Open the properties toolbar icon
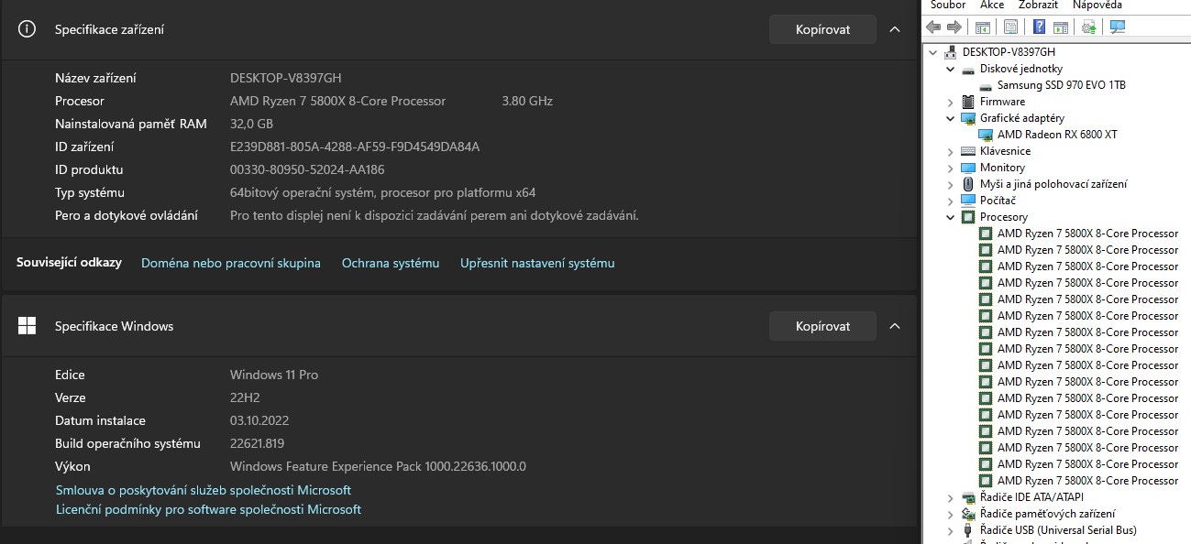Screen dimensions: 1191x544 [x=1010, y=27]
